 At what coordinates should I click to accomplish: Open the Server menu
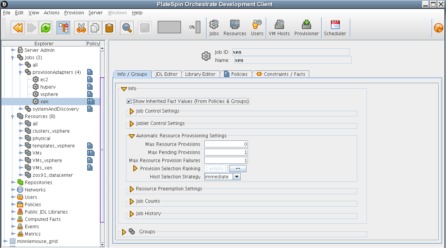pos(96,12)
